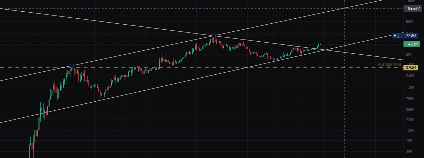Viewport: 424px width, 158px height.
Task: Click the 2.5M price axis label
Action: click(410, 76)
